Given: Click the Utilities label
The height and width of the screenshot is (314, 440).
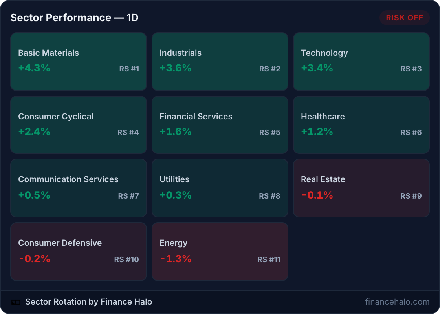Looking at the screenshot, I should tap(174, 179).
